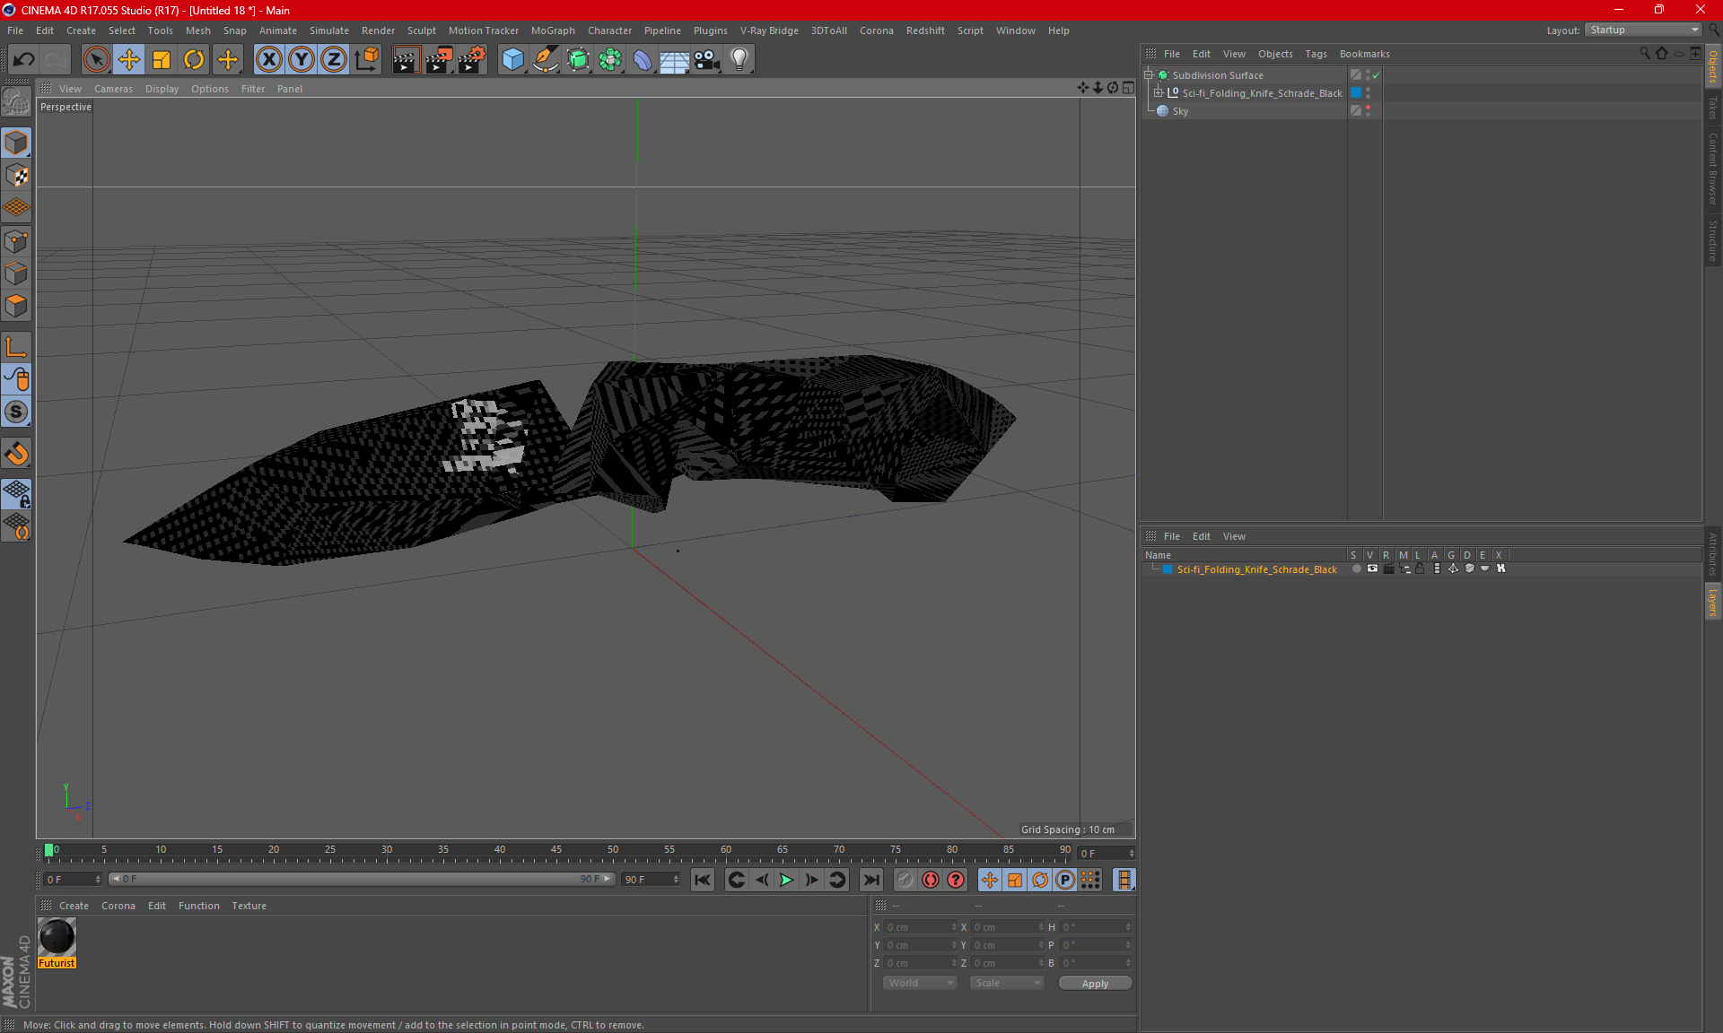Collapse Subdivision Surface tree item

point(1148,75)
